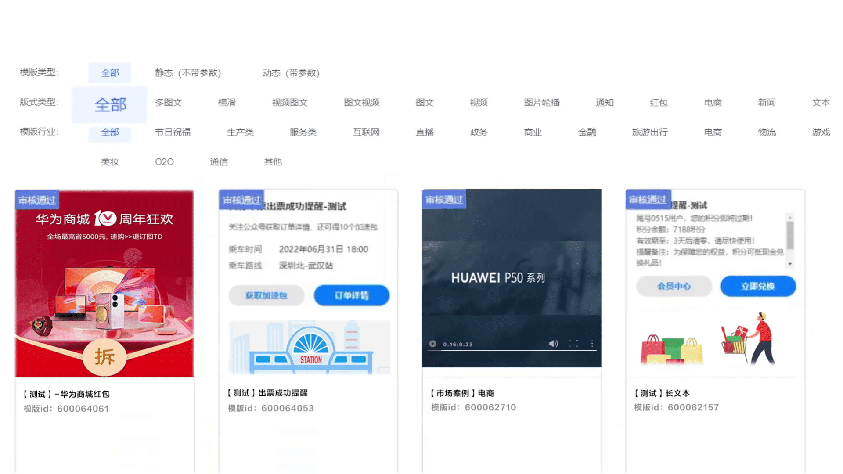
Task: Filter layout by 图片轮播
Action: point(541,102)
